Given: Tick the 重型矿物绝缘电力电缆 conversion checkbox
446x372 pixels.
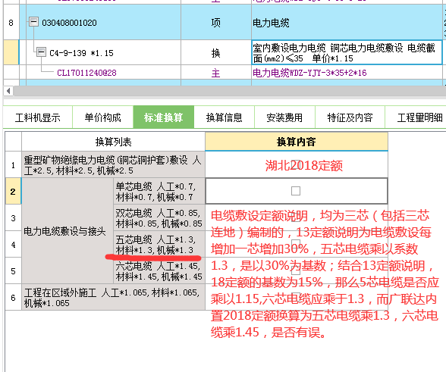Looking at the screenshot, I should click(296, 165).
